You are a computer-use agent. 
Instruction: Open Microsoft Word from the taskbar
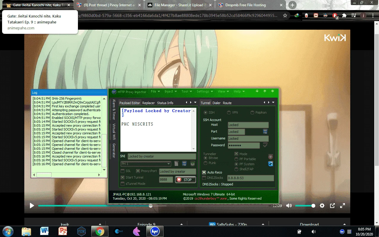pos(44,231)
